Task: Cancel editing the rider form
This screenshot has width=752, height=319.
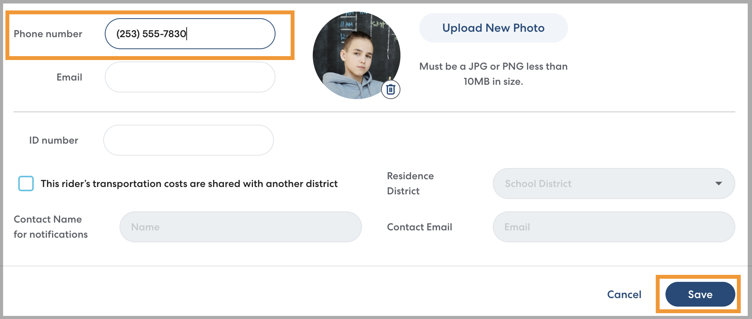Action: tap(624, 294)
